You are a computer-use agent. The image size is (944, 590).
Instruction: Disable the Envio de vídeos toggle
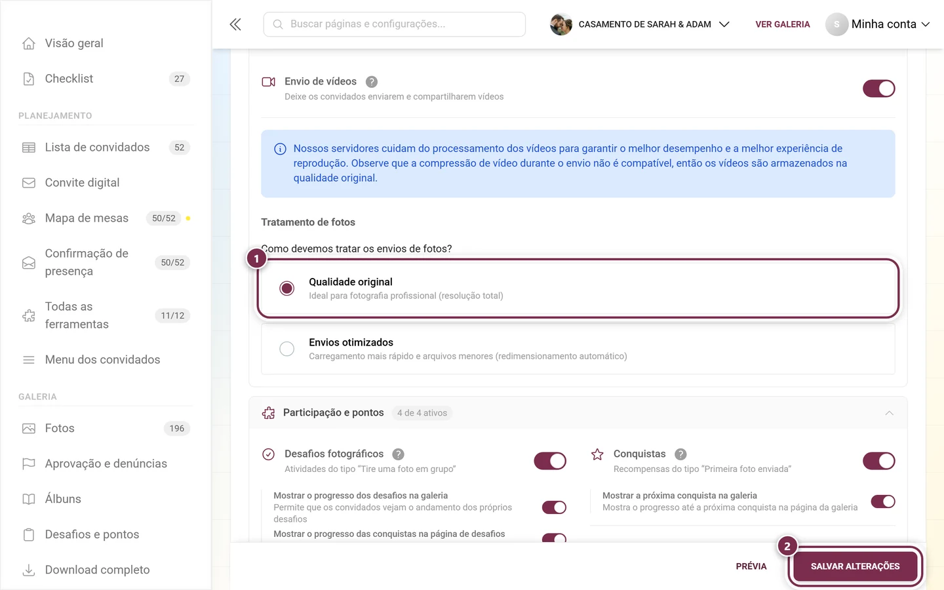pos(878,88)
